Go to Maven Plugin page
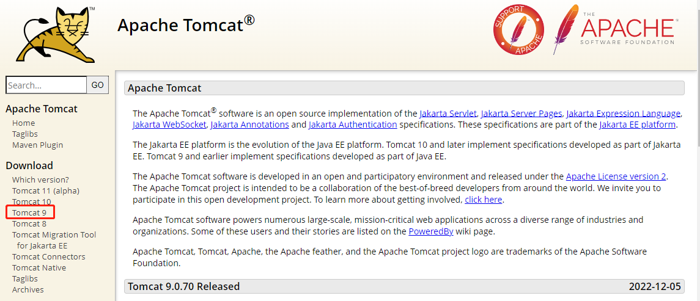This screenshot has height=301, width=700. [x=37, y=145]
